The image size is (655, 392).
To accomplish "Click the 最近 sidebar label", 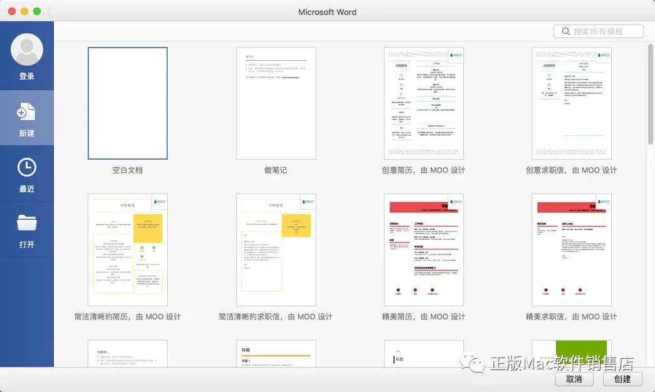I will (27, 189).
